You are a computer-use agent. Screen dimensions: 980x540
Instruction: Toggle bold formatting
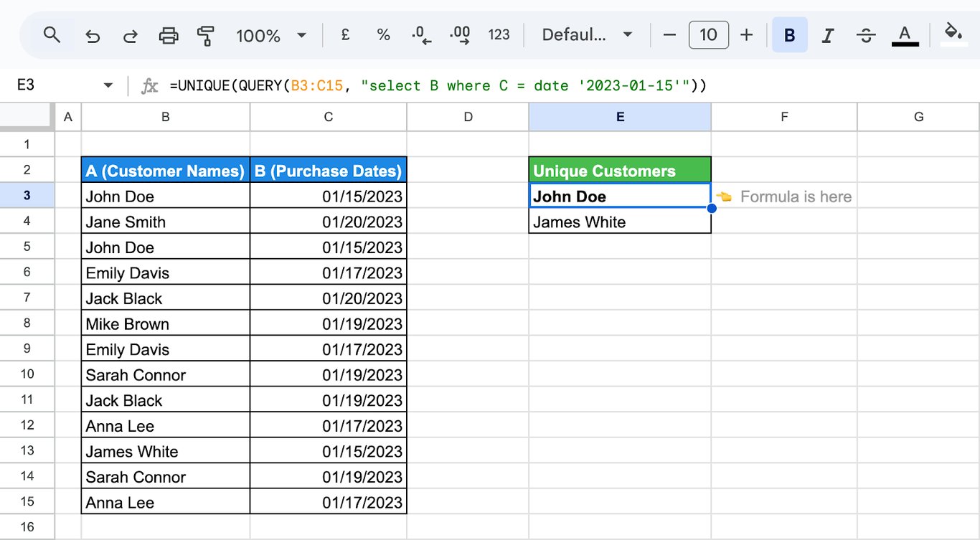(x=790, y=35)
